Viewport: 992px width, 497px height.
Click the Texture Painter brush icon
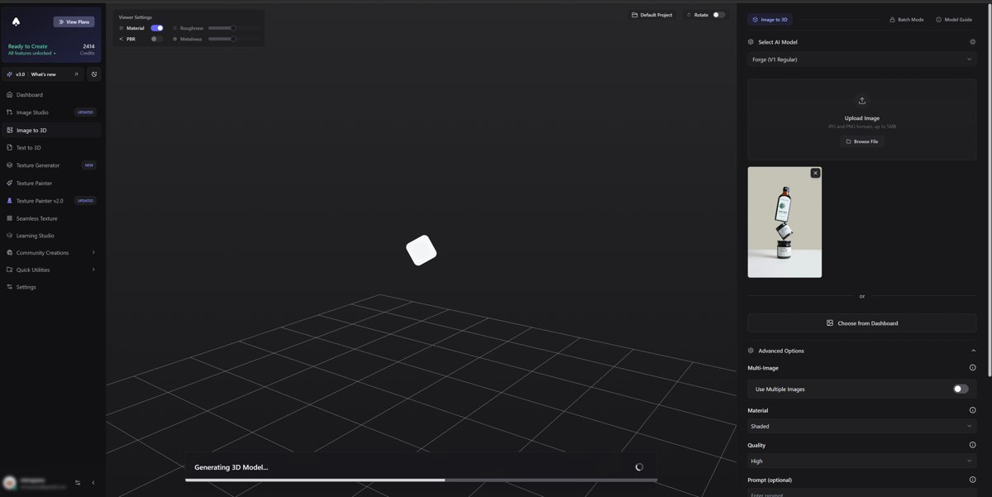(x=9, y=184)
